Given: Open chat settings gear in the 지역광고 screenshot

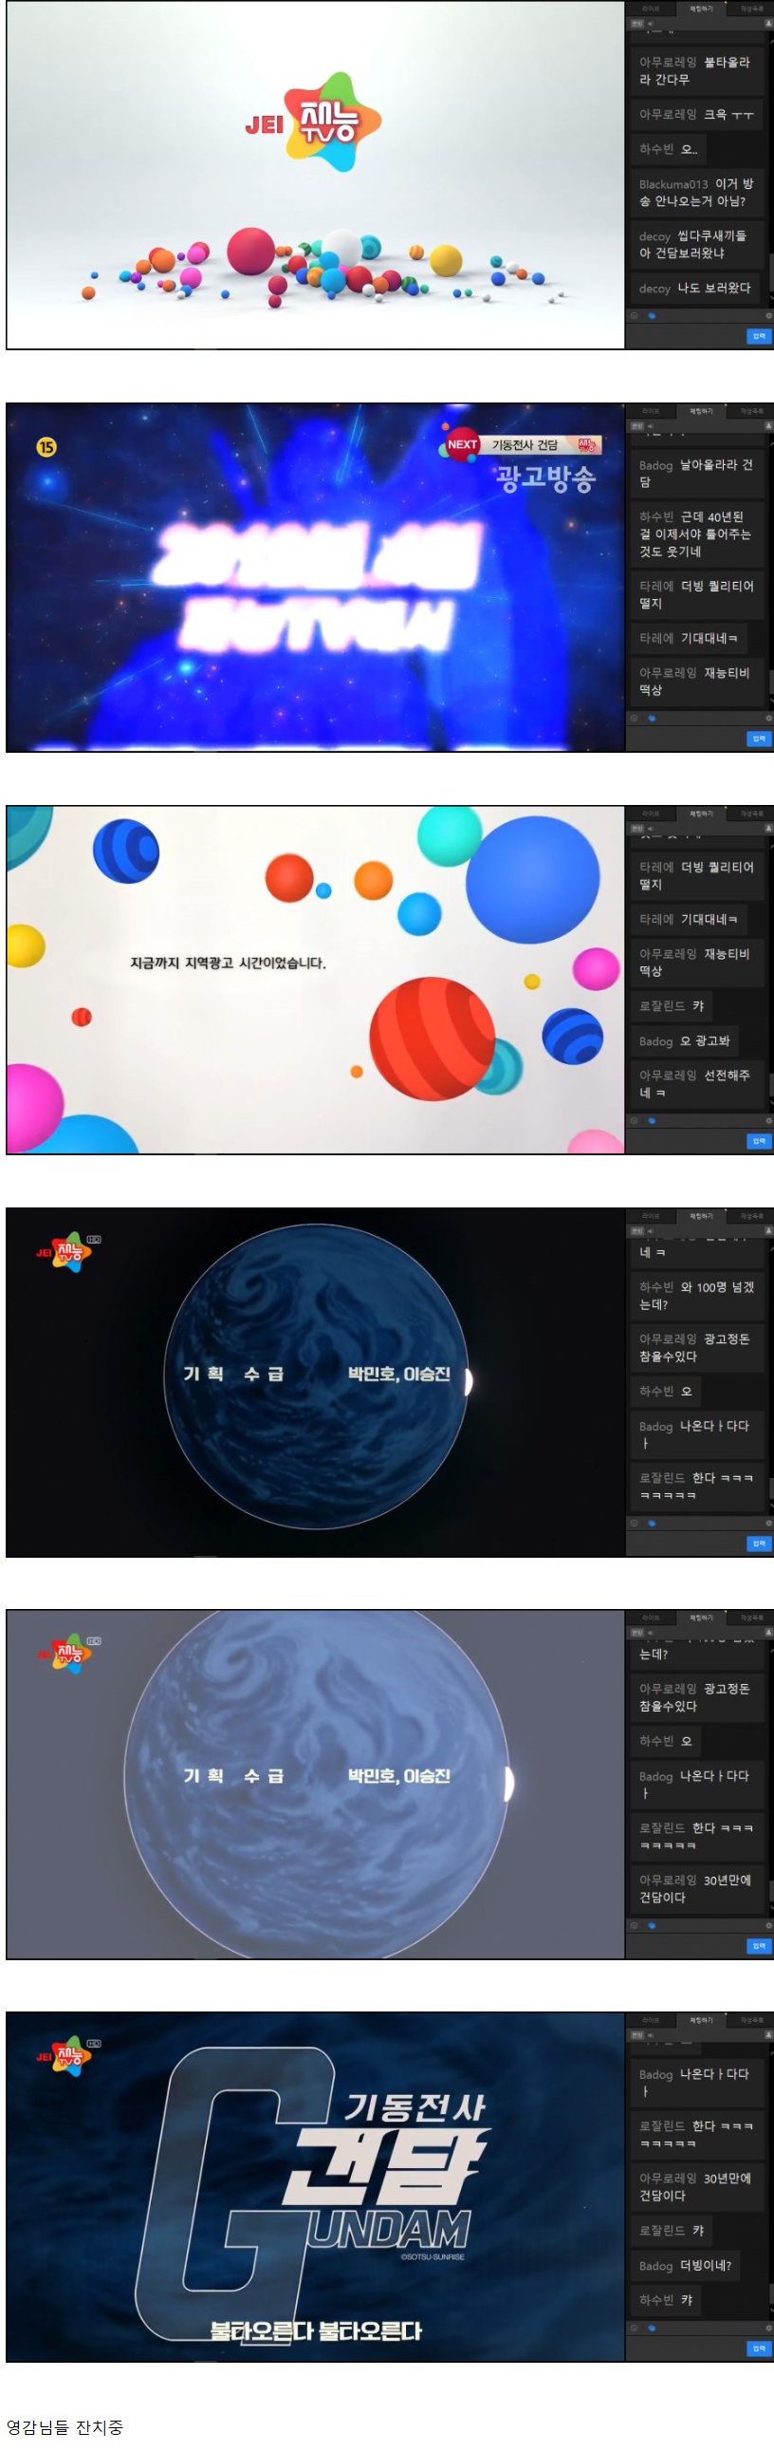Looking at the screenshot, I should pos(769,1121).
